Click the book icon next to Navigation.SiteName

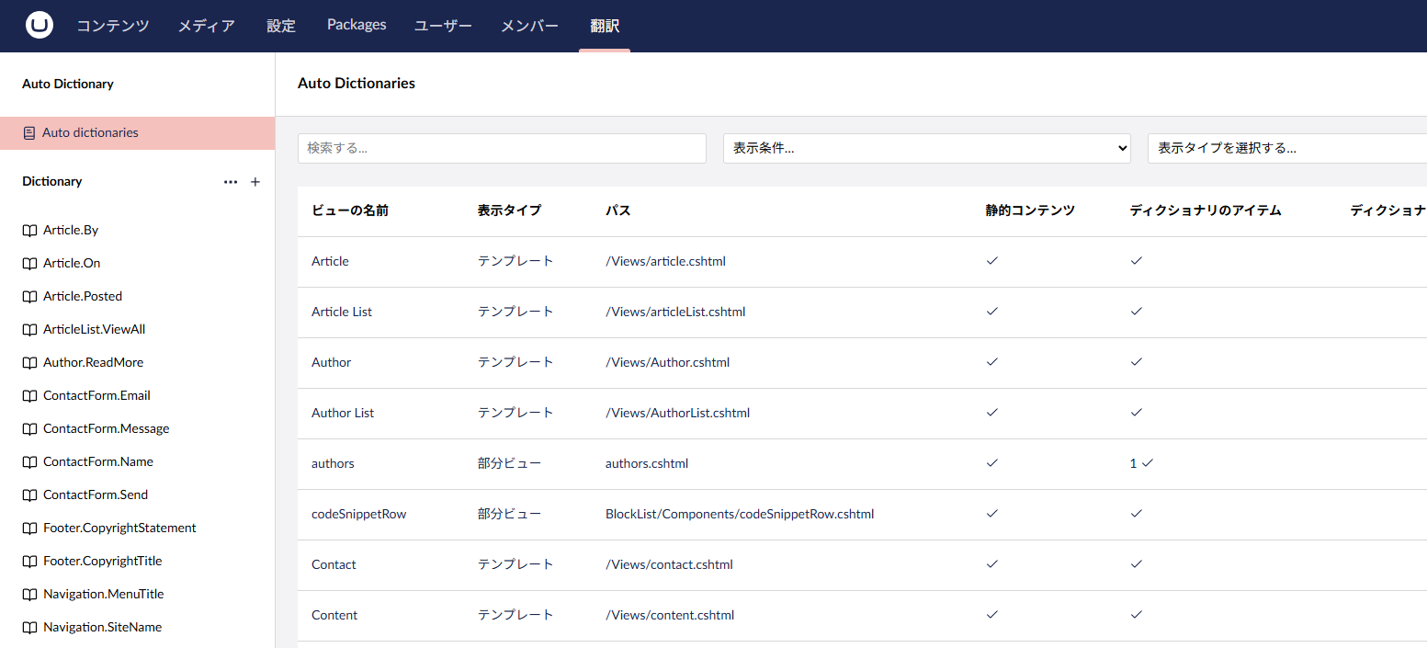[x=29, y=628]
